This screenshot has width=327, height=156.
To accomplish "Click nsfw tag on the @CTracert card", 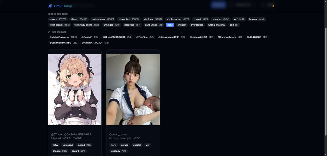I will click(x=55, y=145).
